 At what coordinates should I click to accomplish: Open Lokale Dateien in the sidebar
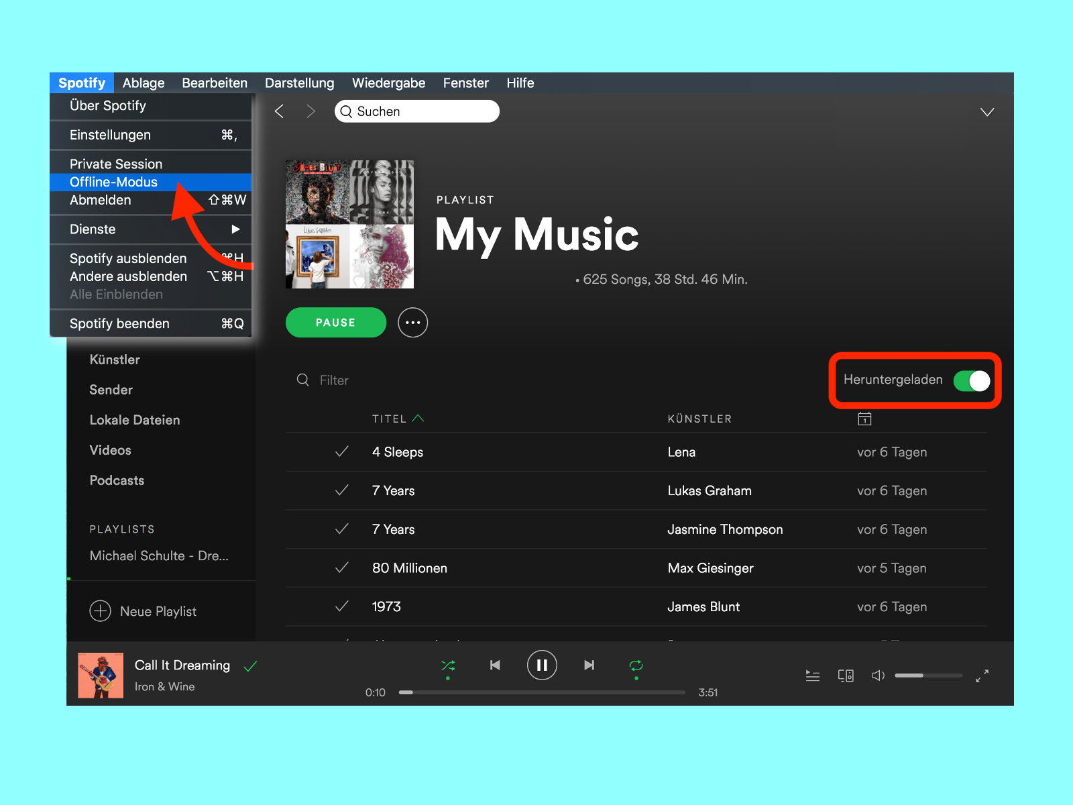tap(135, 420)
